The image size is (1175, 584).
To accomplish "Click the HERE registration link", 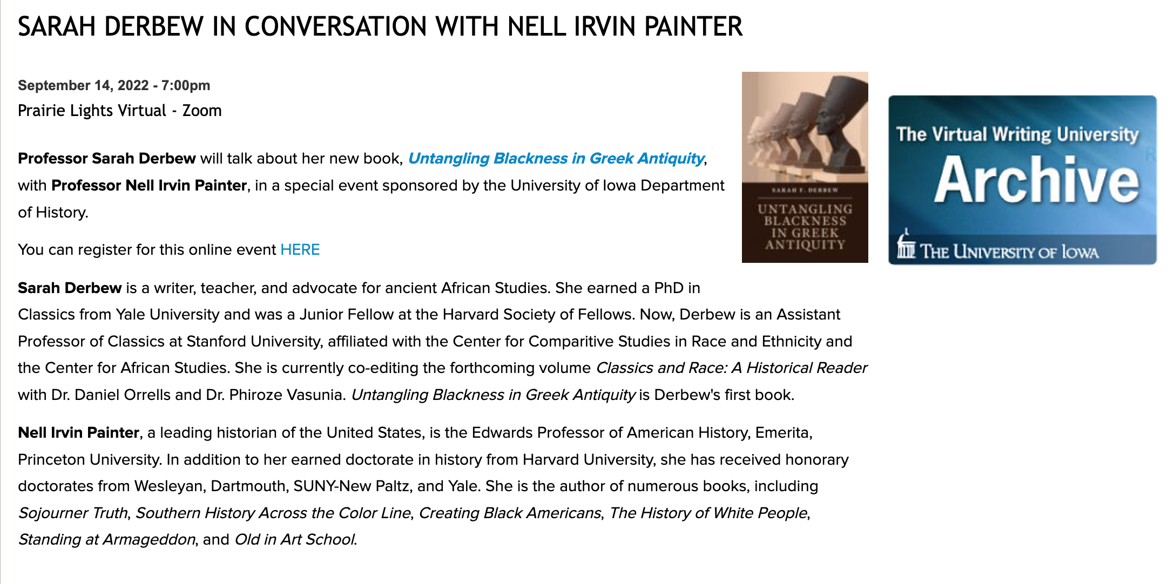I will [x=300, y=249].
